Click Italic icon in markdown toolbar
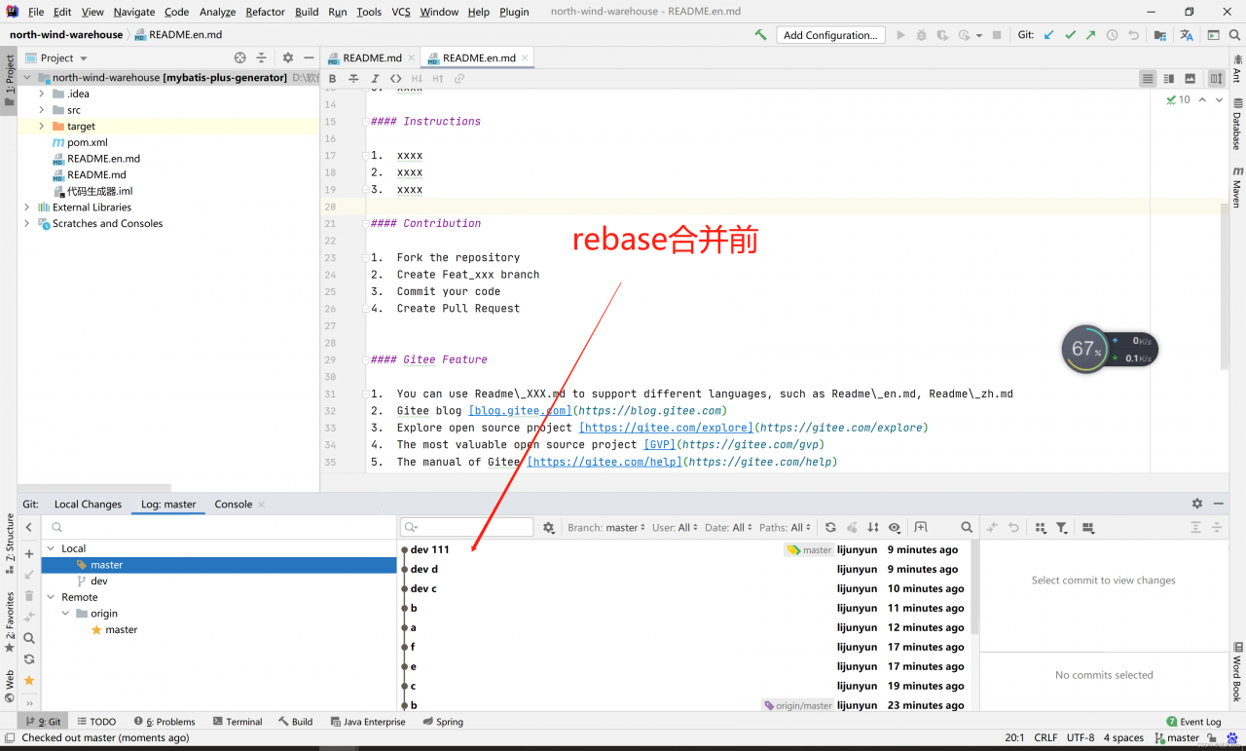Viewport: 1246px width, 751px height. (375, 79)
